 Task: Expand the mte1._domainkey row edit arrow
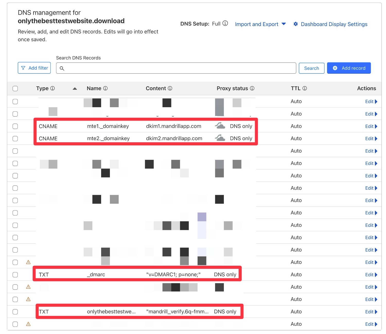(x=376, y=126)
